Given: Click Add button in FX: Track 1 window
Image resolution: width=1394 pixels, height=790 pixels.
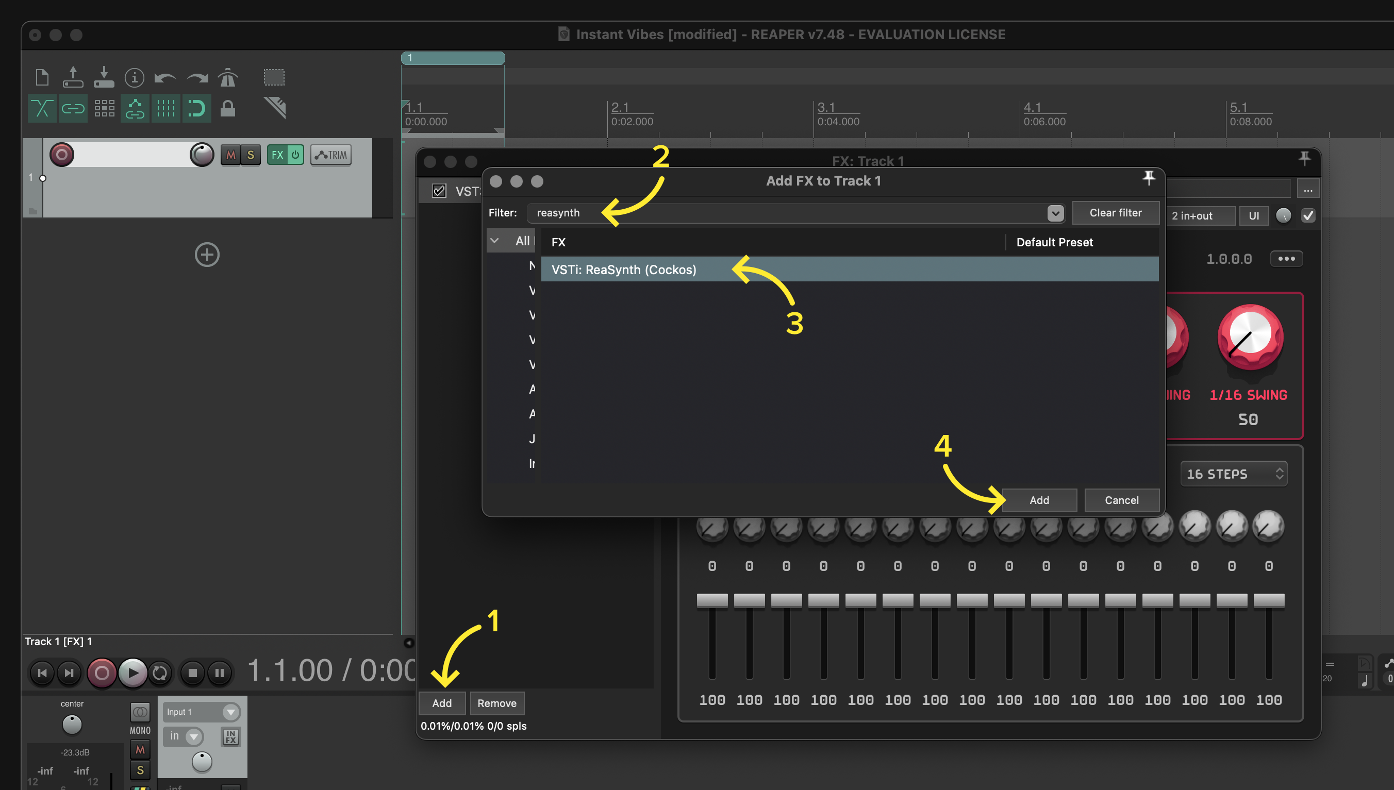Looking at the screenshot, I should 442,703.
